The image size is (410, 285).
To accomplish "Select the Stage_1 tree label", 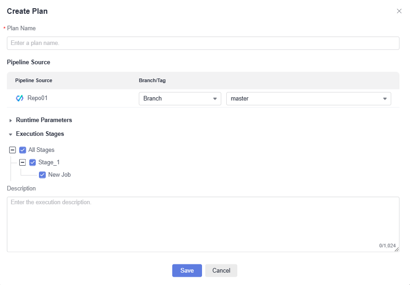I will coord(49,162).
